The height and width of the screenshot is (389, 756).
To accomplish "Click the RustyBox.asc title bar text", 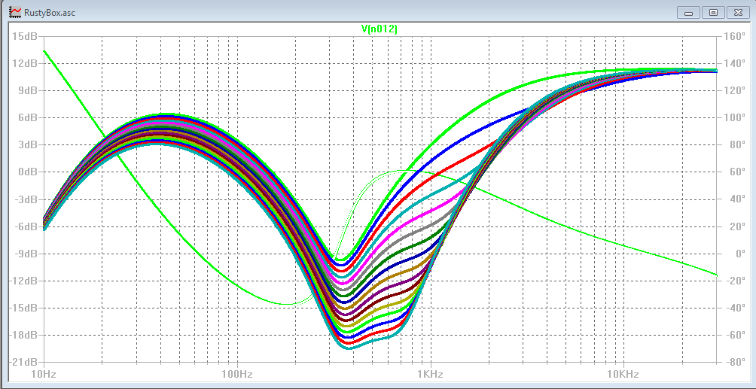I will (x=50, y=12).
